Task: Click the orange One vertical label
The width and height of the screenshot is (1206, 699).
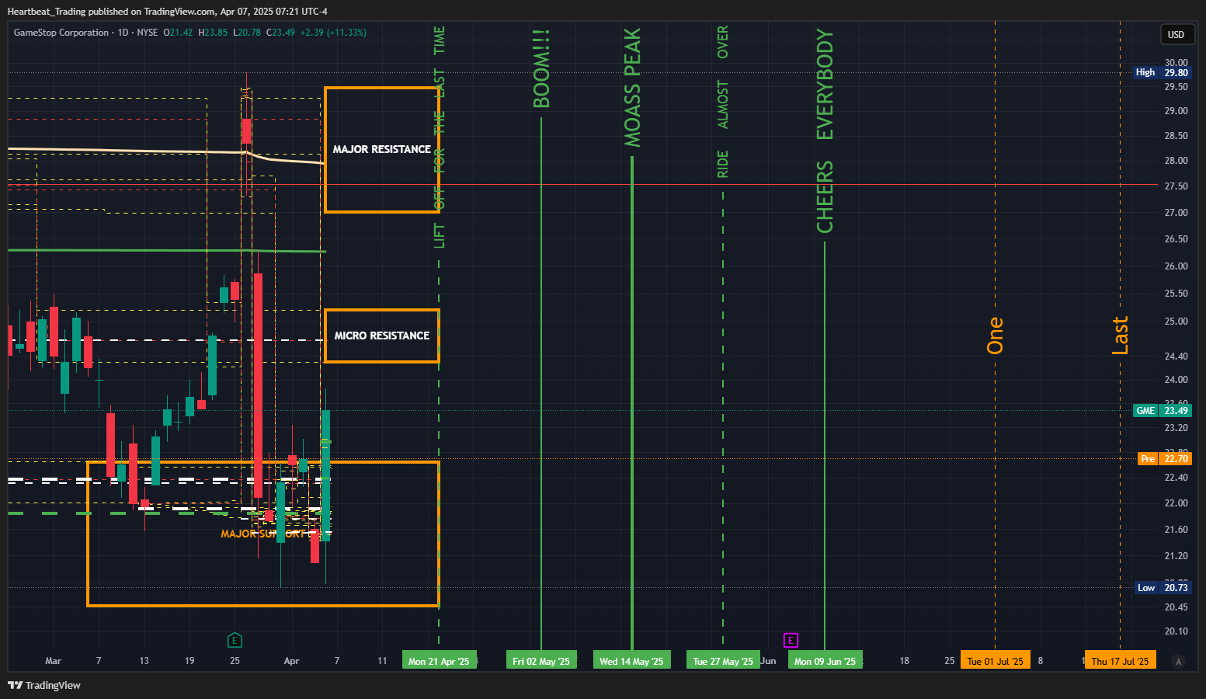Action: point(996,336)
